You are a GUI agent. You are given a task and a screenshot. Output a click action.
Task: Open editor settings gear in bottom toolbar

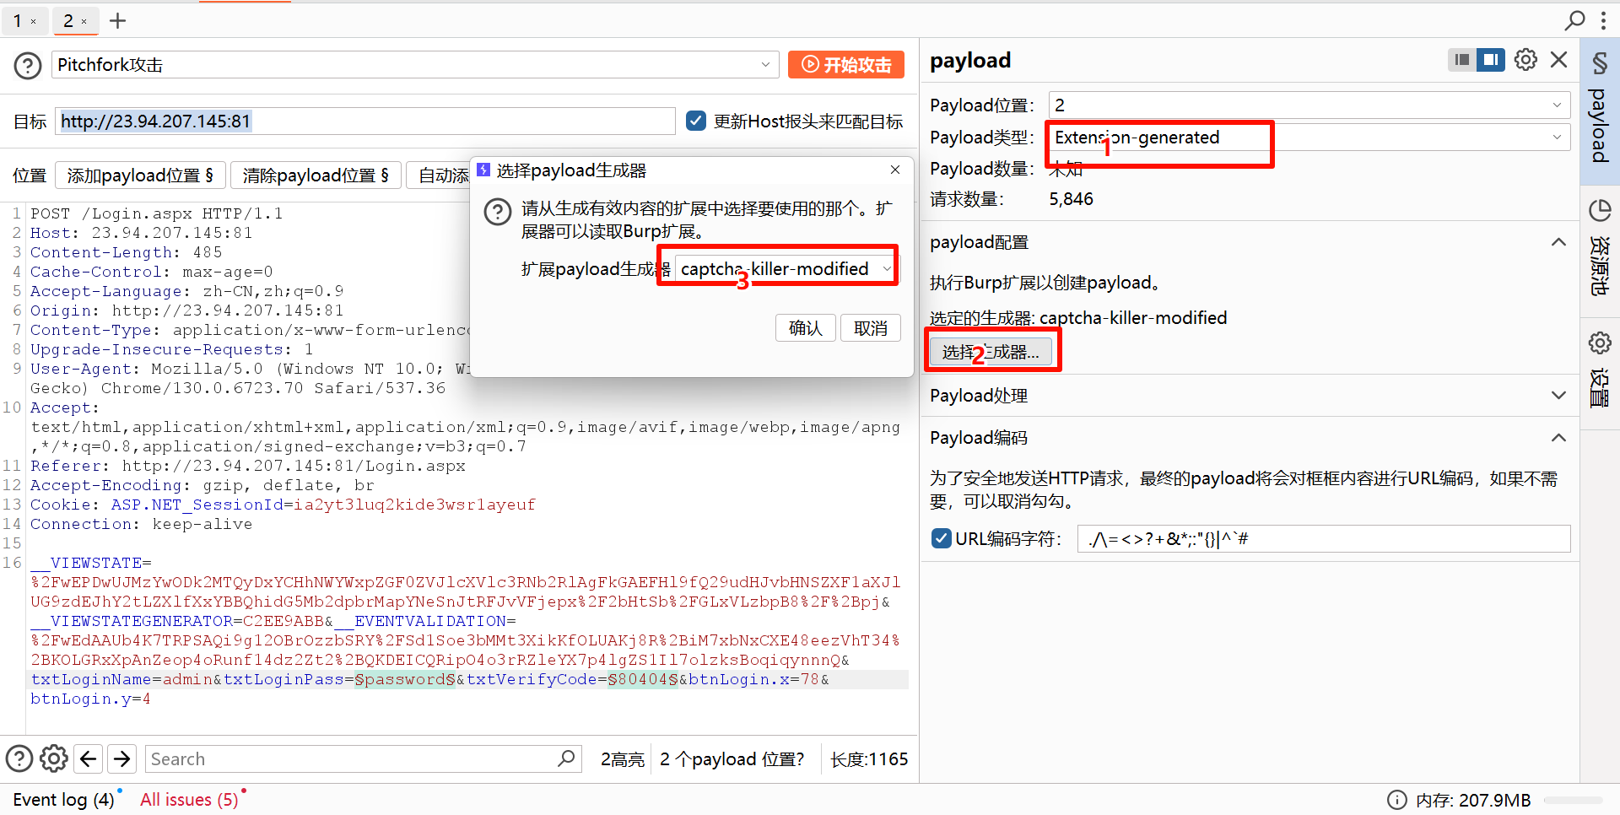54,758
